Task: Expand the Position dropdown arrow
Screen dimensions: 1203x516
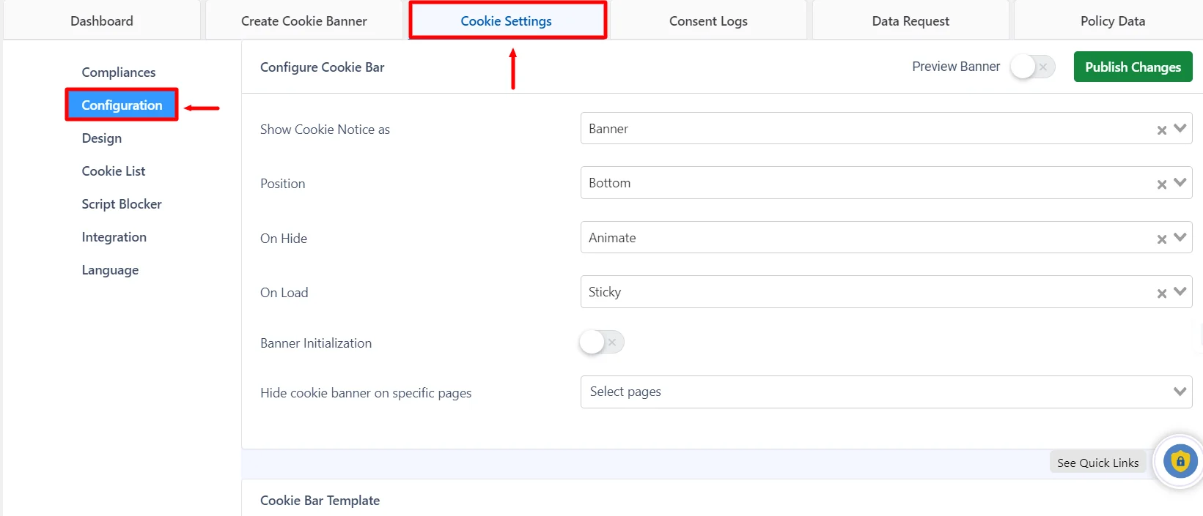Action: tap(1180, 182)
